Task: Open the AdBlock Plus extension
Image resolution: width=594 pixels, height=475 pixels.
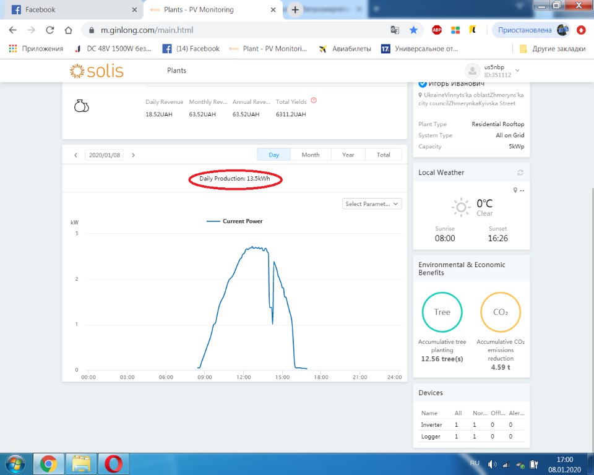Action: click(x=436, y=30)
